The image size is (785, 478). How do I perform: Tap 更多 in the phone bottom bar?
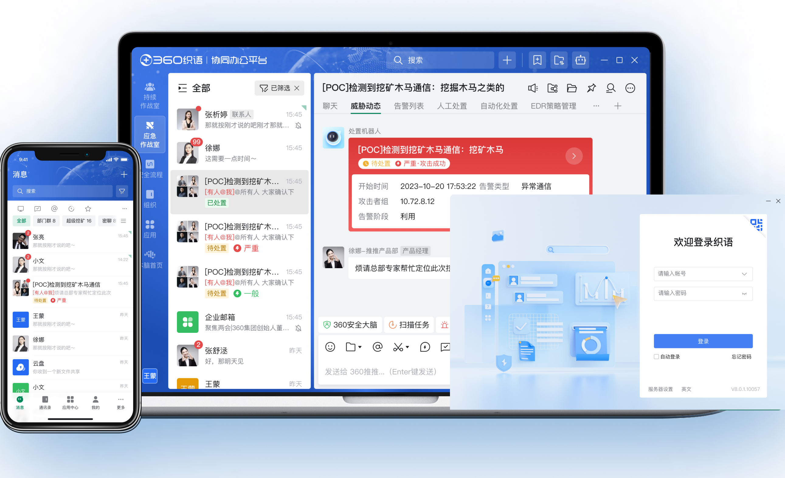120,402
